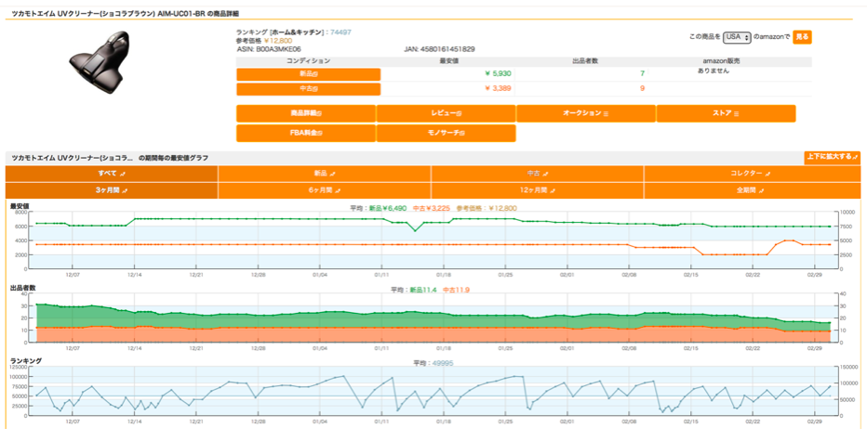Screen dimensions: 867x441
Task: Open the レビュー button
Action: point(447,113)
